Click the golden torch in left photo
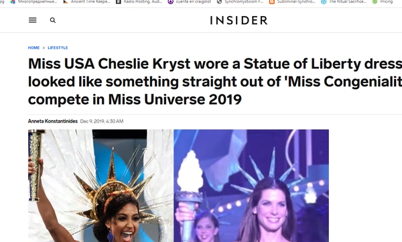 [36, 164]
